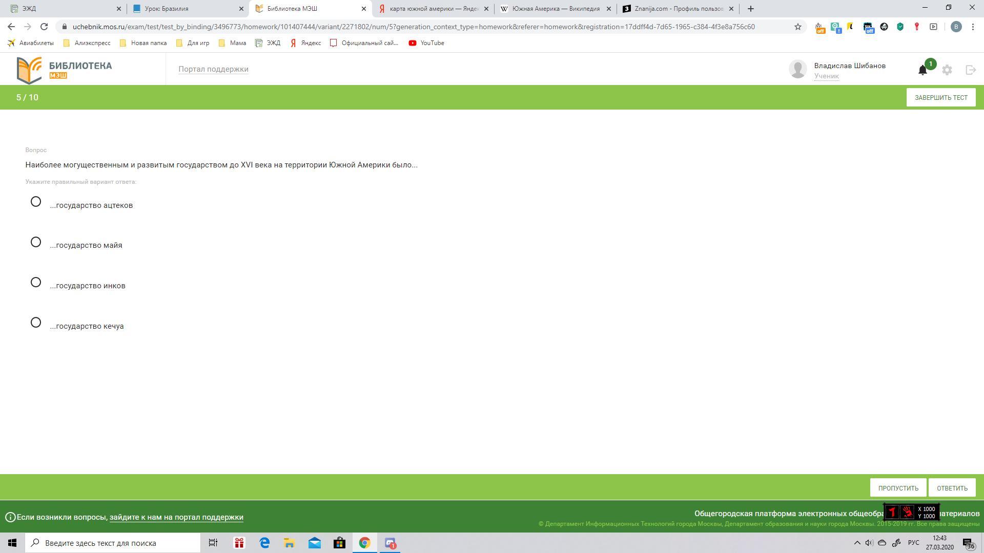Click the user profile avatar

coord(798,69)
